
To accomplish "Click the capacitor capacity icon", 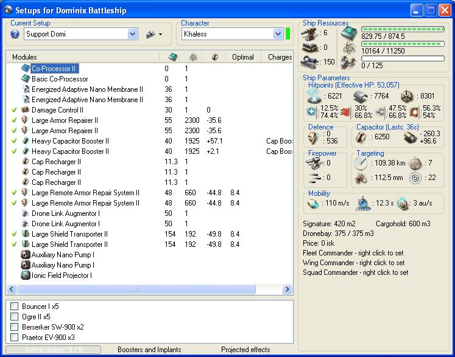I will coord(362,138).
